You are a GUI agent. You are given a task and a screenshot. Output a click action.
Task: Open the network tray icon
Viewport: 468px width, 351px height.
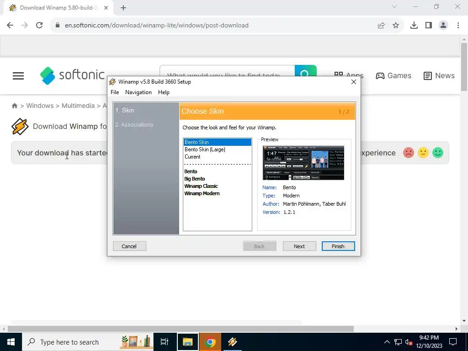tap(398, 342)
